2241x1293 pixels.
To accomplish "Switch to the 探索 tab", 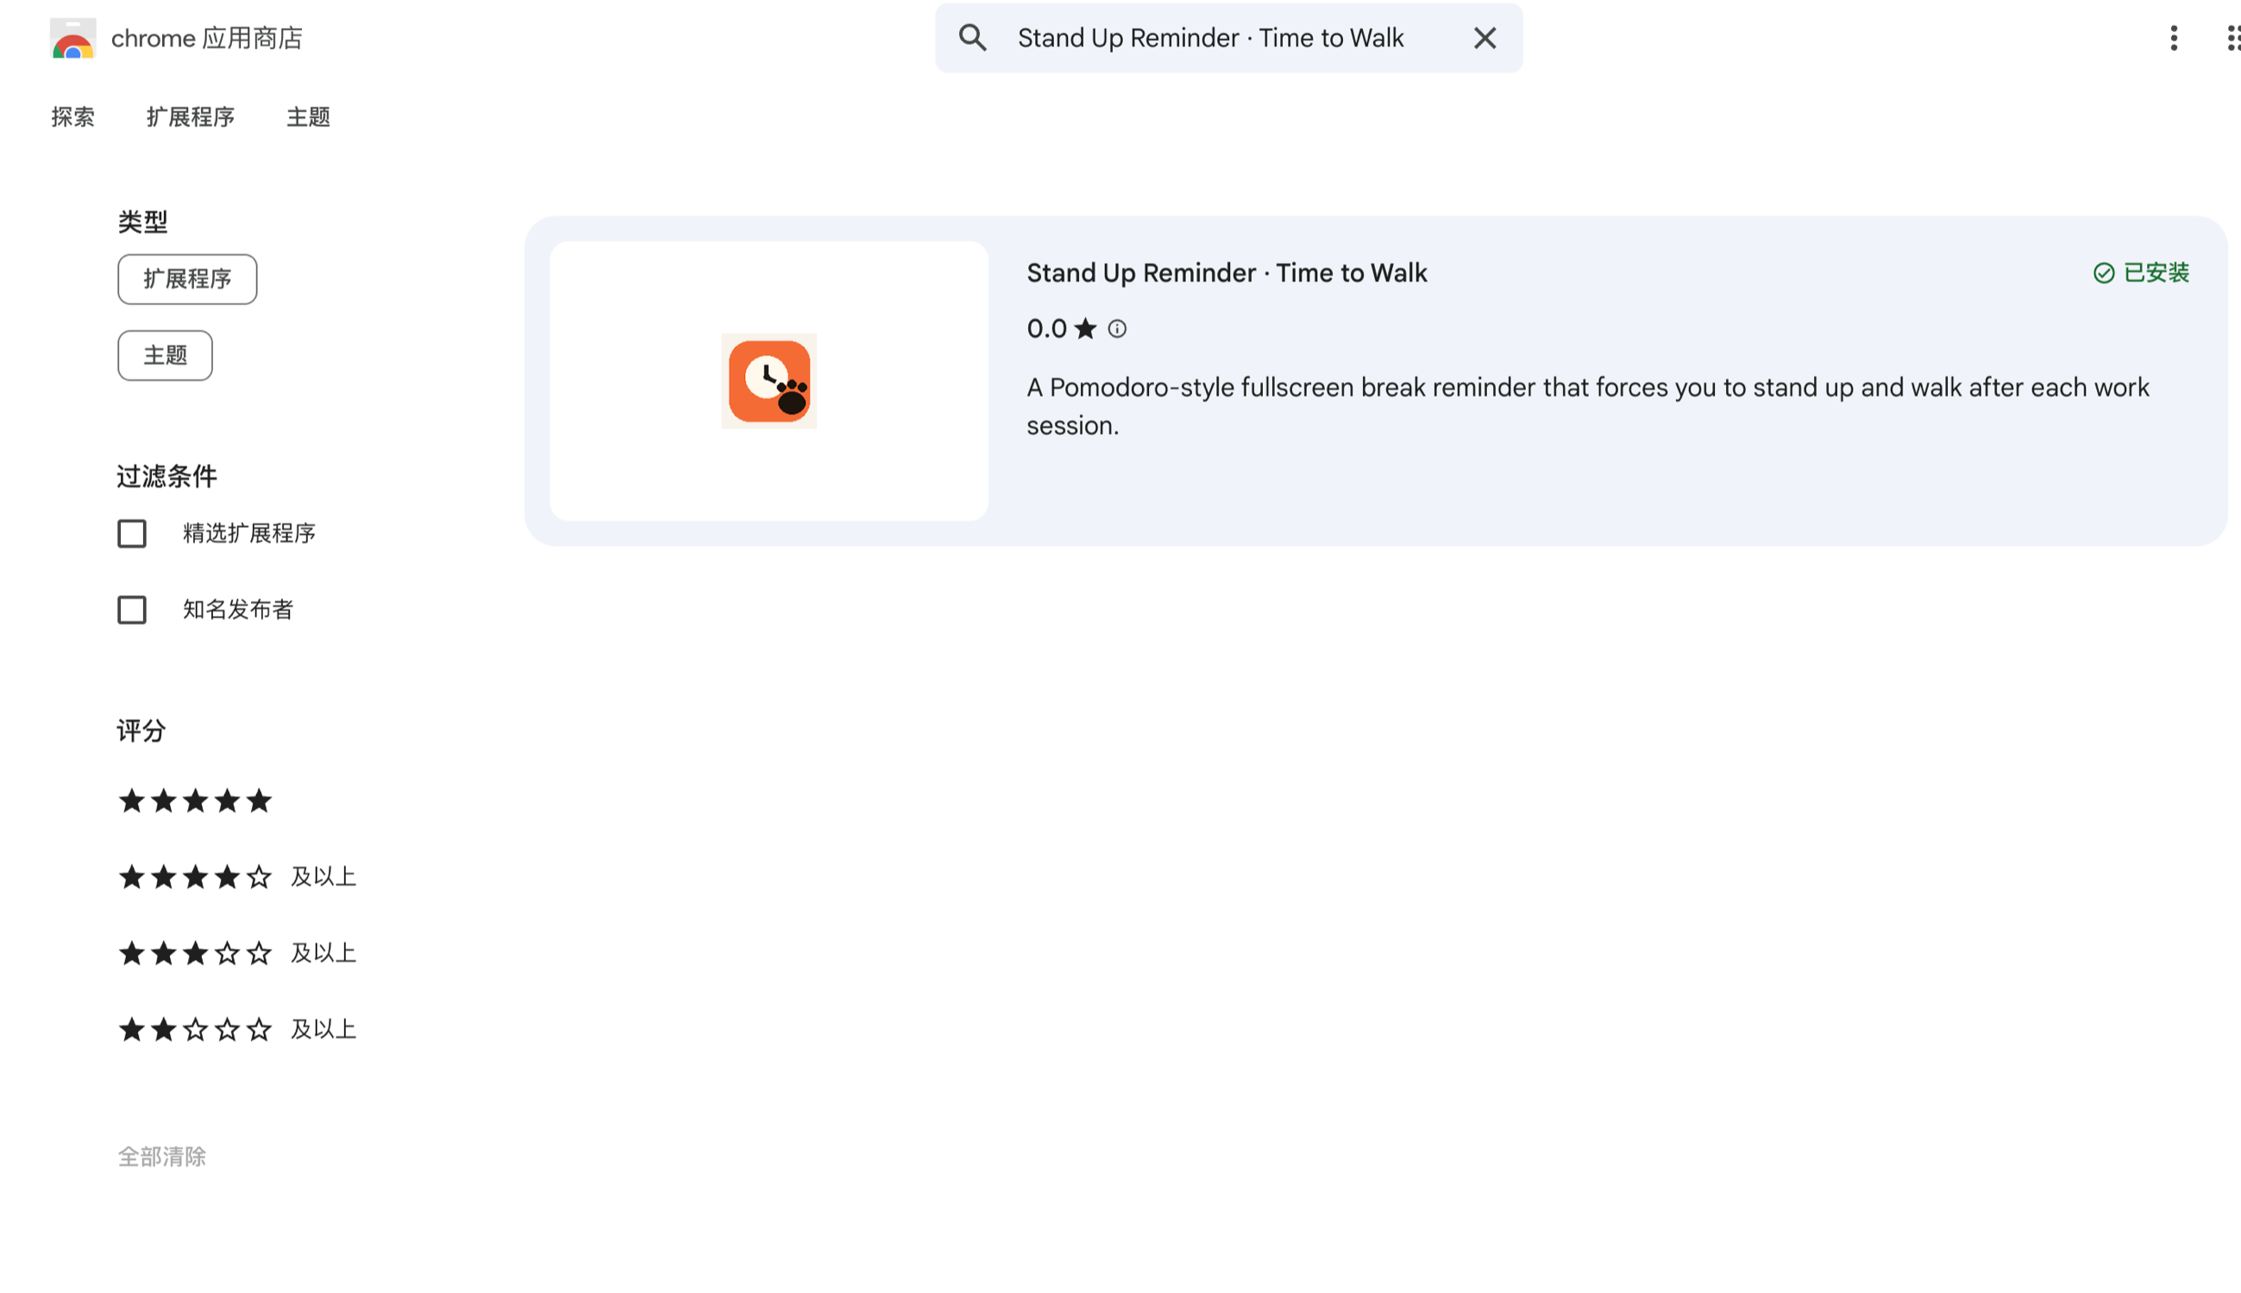I will (x=72, y=117).
